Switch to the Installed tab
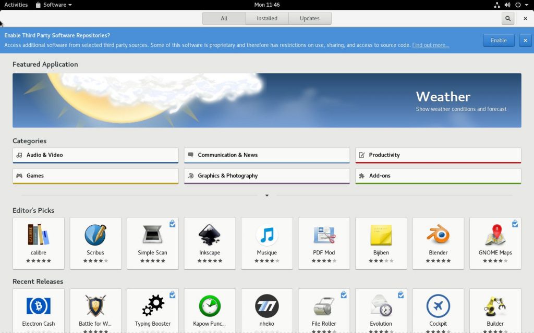534x333 pixels. tap(267, 18)
